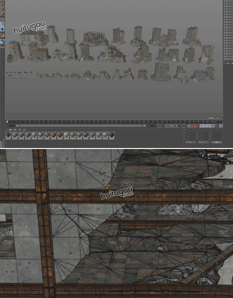Toggle Parameter keyframe recording (P icon)
The height and width of the screenshot is (298, 233).
tap(212, 126)
